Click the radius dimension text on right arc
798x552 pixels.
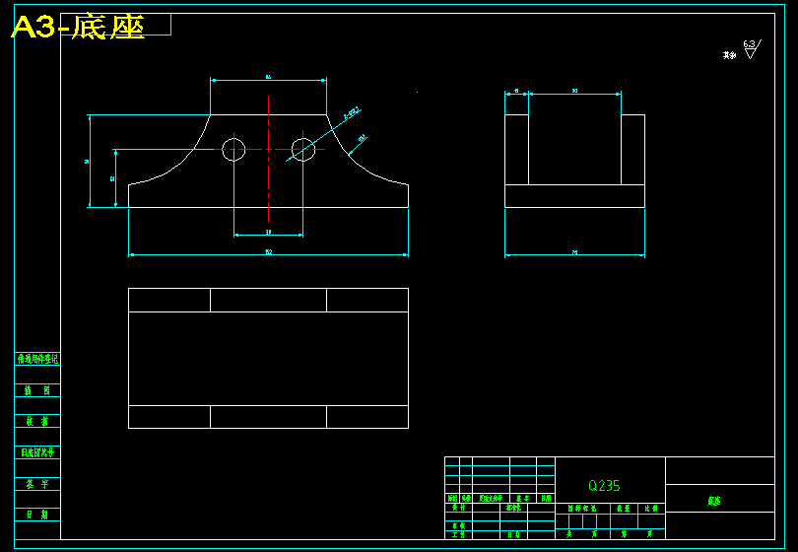[362, 139]
